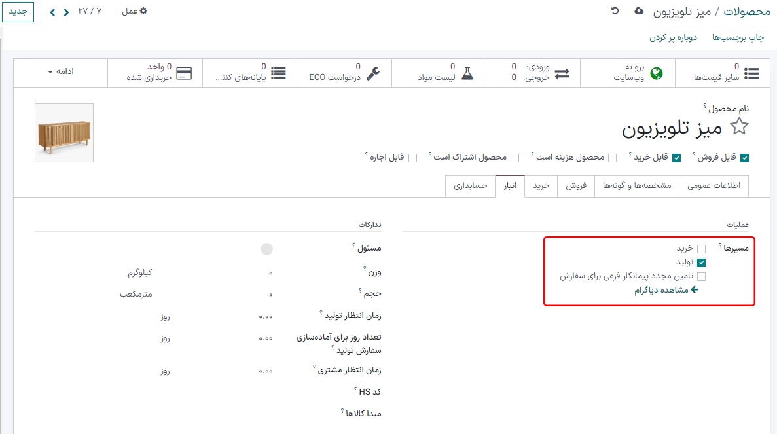Click the جدید button
The width and height of the screenshot is (777, 434).
pyautogui.click(x=18, y=11)
